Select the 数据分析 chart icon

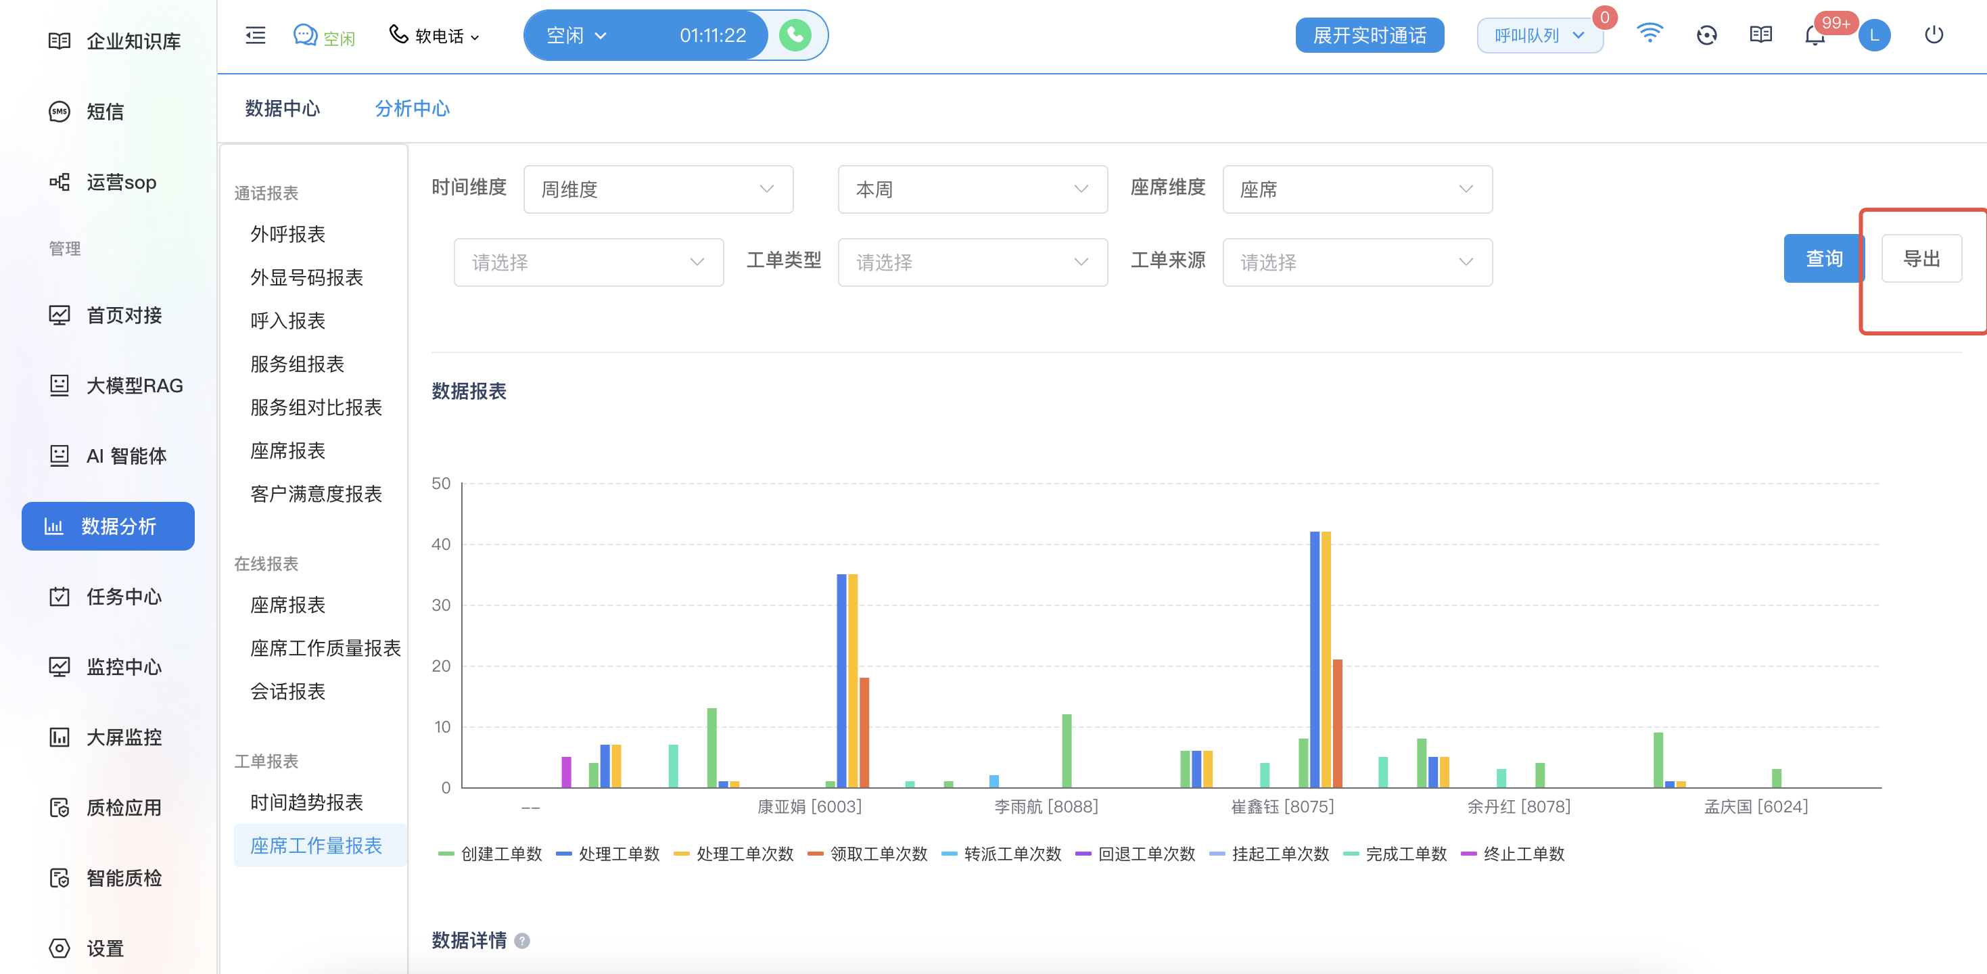(x=53, y=527)
